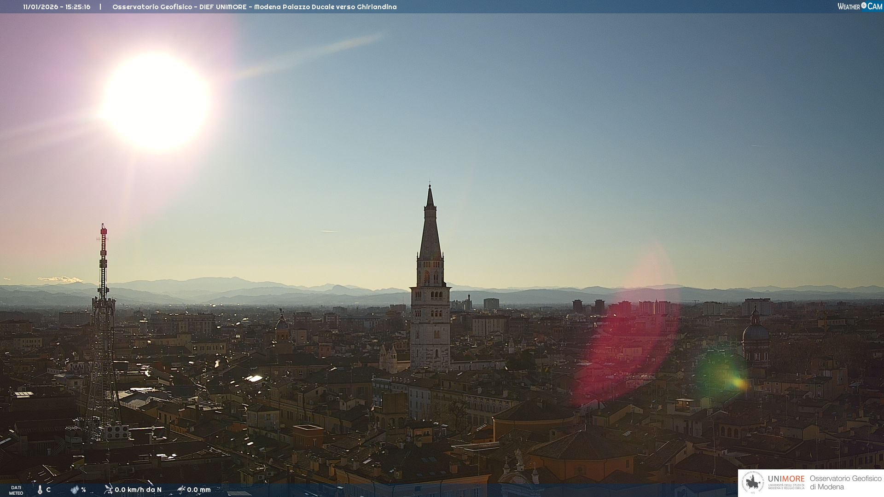Click the rain umbrella precipitation icon
The image size is (884, 497).
[x=181, y=489]
